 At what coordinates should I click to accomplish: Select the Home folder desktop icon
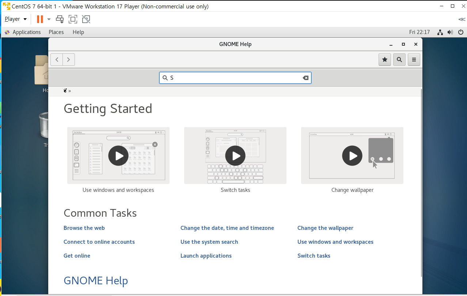click(42, 69)
